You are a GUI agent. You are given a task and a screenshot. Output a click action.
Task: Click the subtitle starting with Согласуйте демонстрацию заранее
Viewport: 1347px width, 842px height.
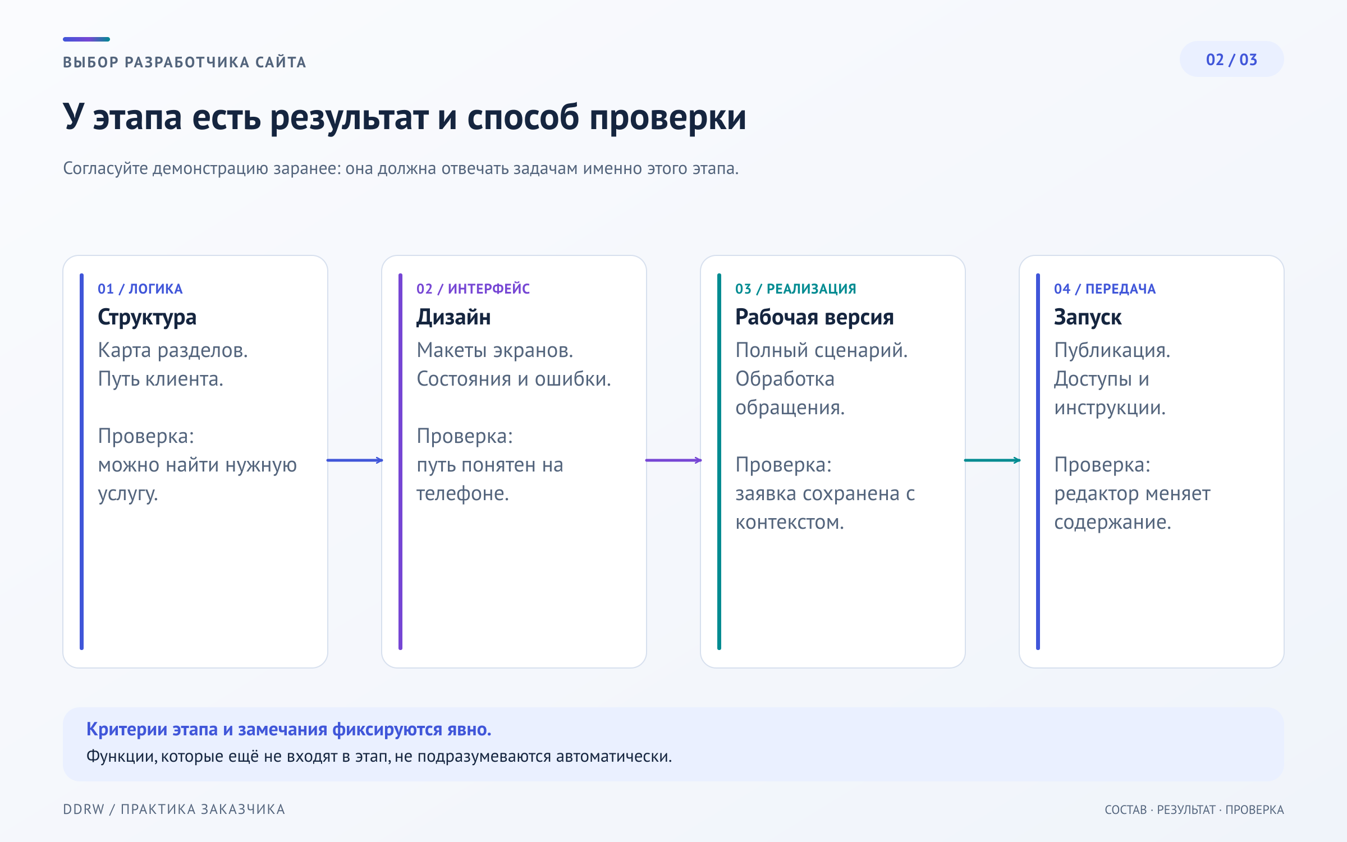coord(401,168)
